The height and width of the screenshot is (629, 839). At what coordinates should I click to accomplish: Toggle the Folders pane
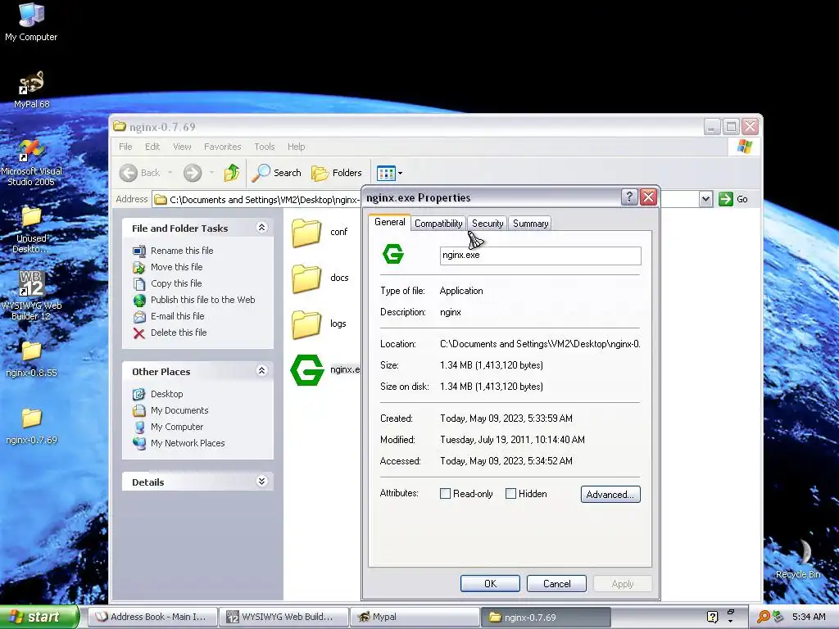pos(337,173)
